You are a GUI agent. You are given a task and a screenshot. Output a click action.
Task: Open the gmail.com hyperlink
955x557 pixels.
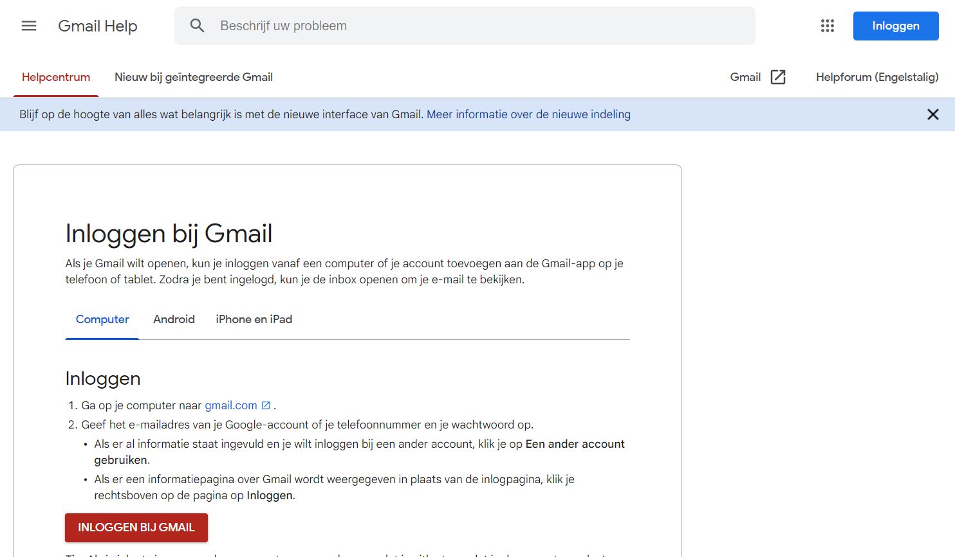pyautogui.click(x=231, y=405)
